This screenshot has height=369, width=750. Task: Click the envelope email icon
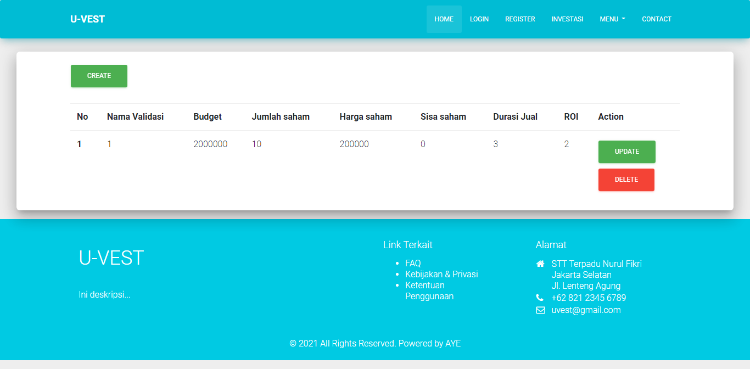coord(540,310)
